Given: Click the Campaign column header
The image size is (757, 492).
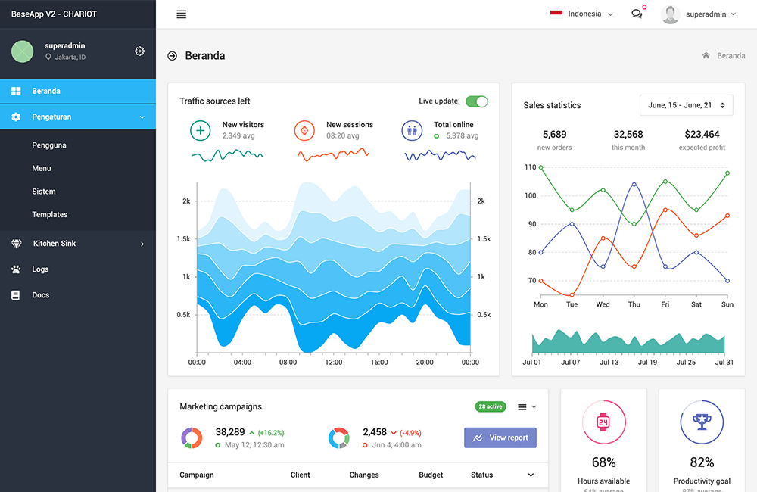Looking at the screenshot, I should [197, 475].
